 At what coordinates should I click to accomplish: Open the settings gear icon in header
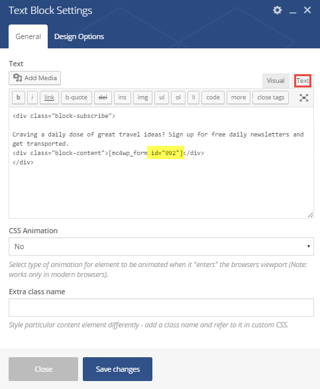pos(278,10)
